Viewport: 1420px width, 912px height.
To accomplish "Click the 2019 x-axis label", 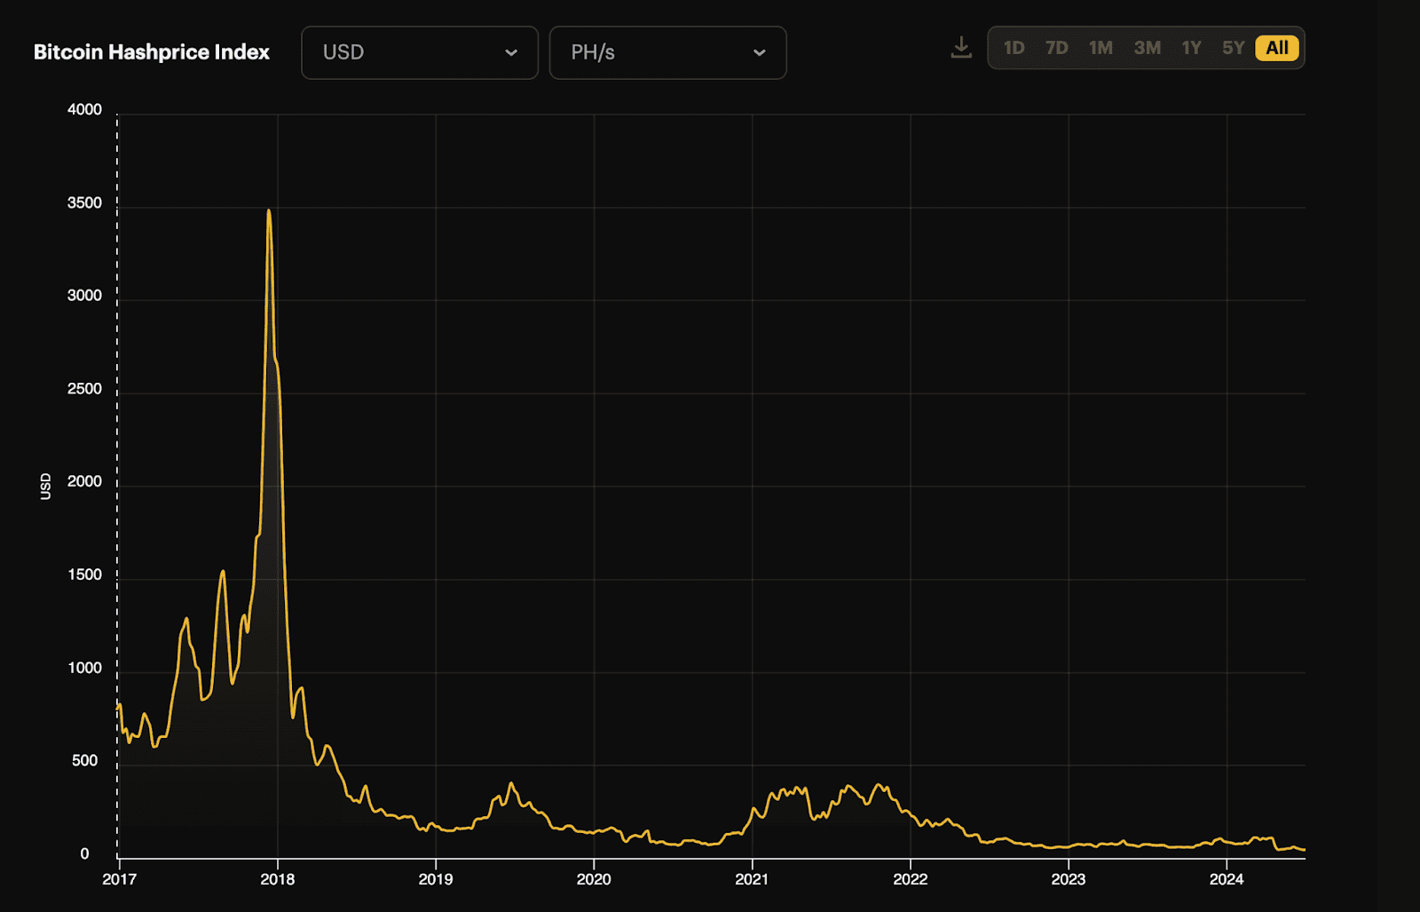I will coord(436,879).
